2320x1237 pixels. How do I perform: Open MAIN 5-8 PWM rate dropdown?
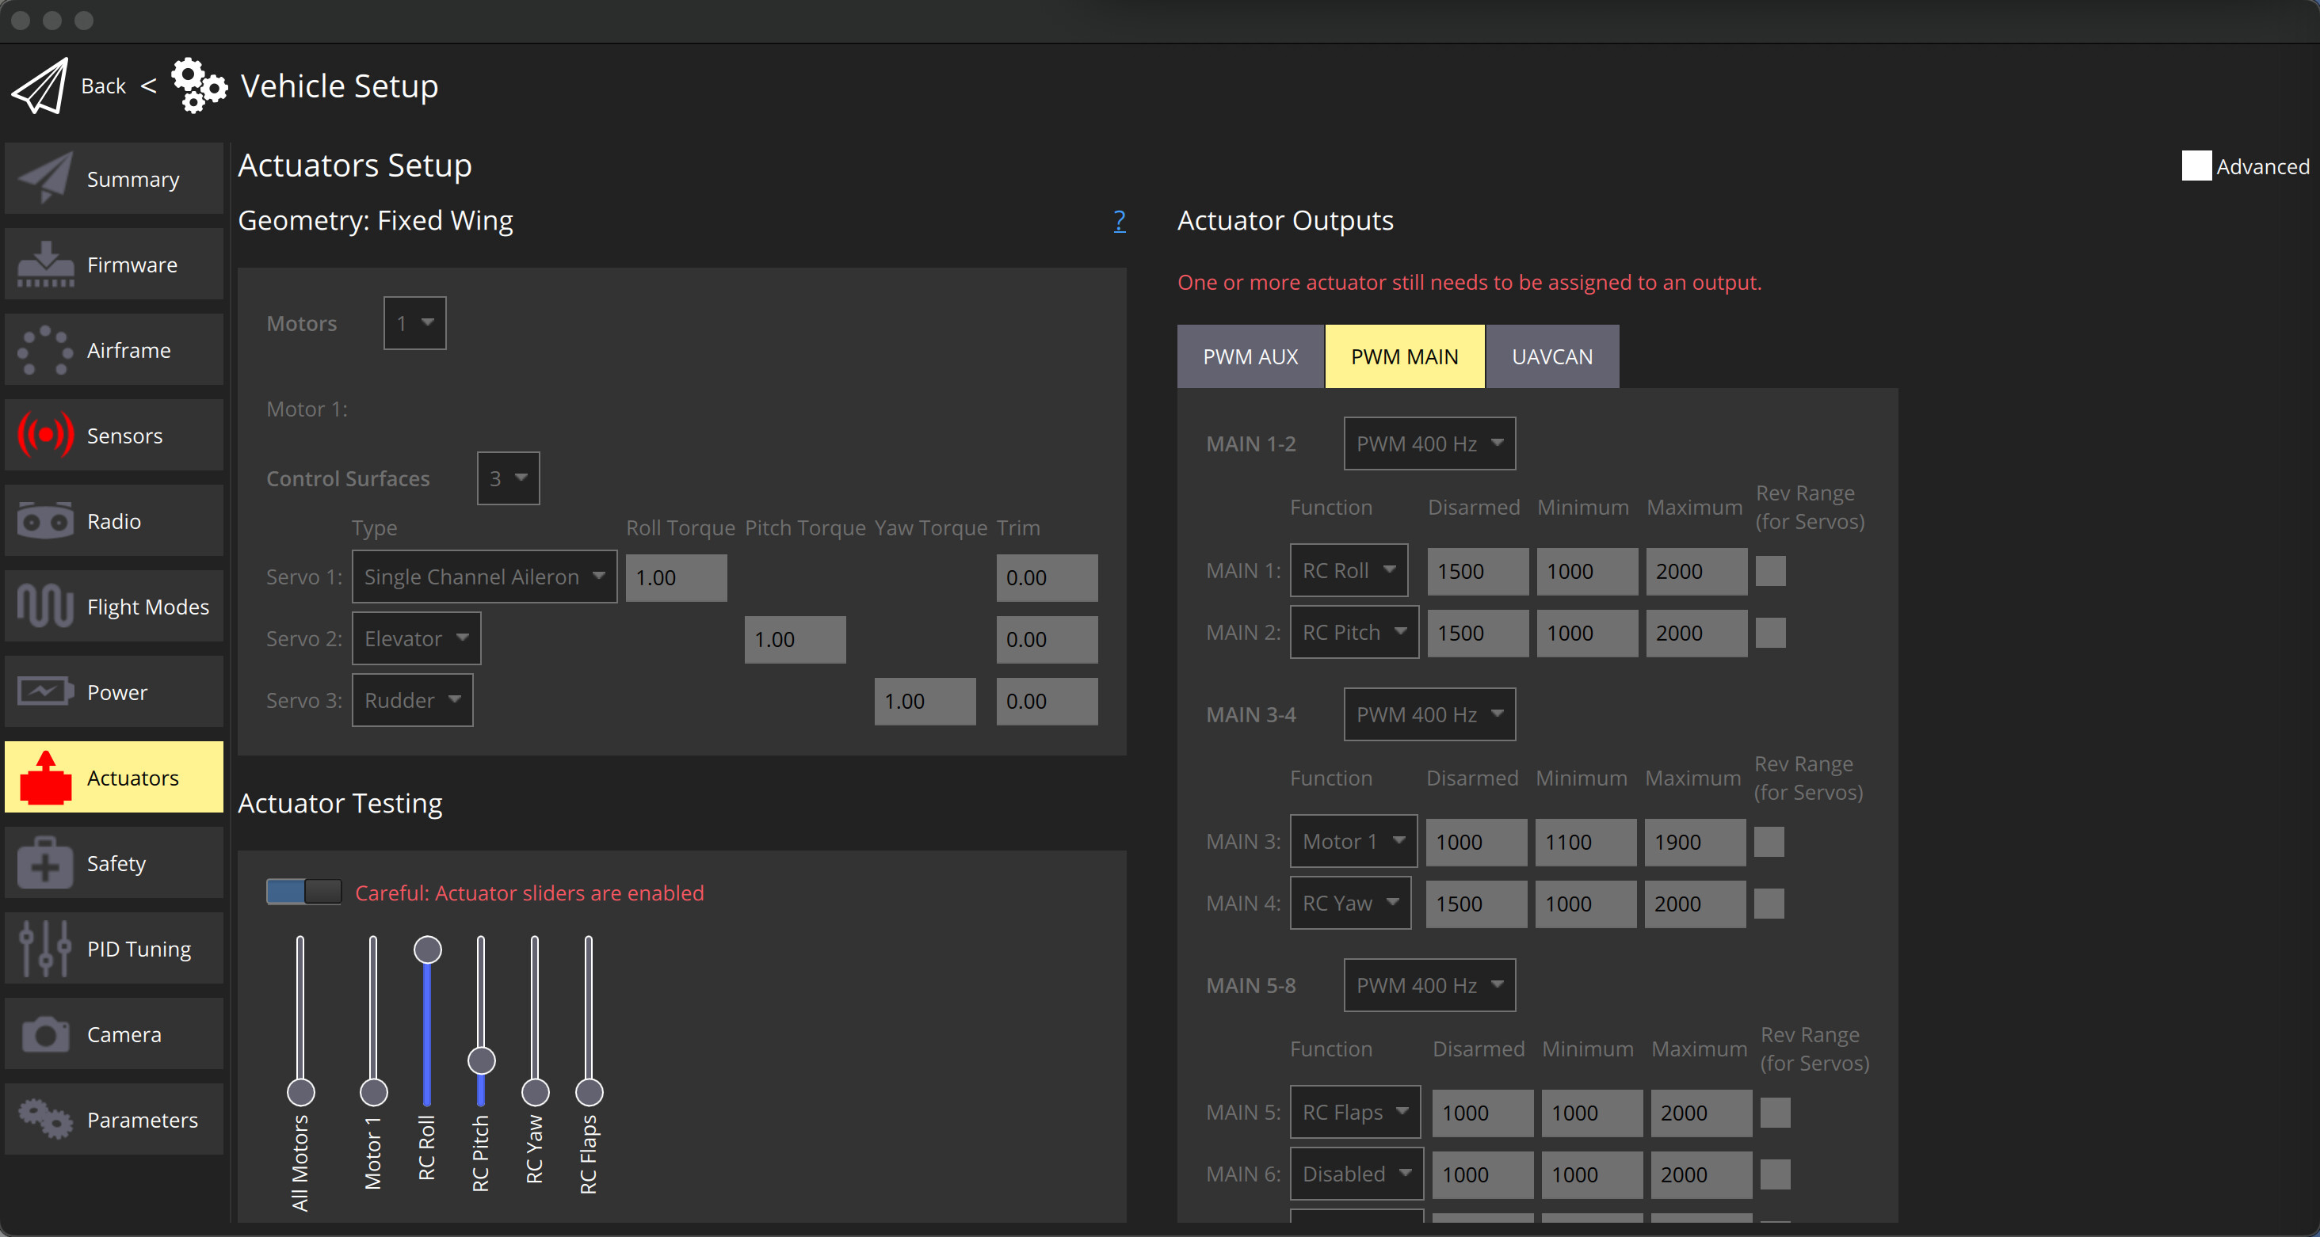click(x=1429, y=986)
